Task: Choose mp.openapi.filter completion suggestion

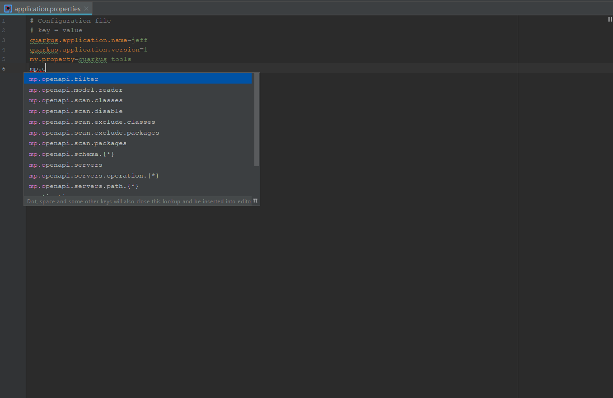Action: [138, 79]
